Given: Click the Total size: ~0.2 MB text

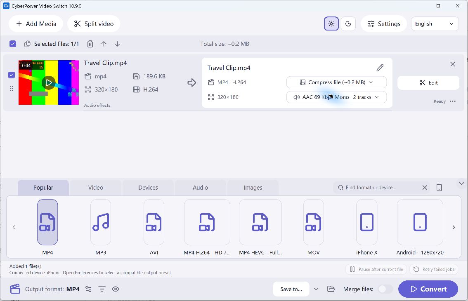Looking at the screenshot, I should coord(225,44).
